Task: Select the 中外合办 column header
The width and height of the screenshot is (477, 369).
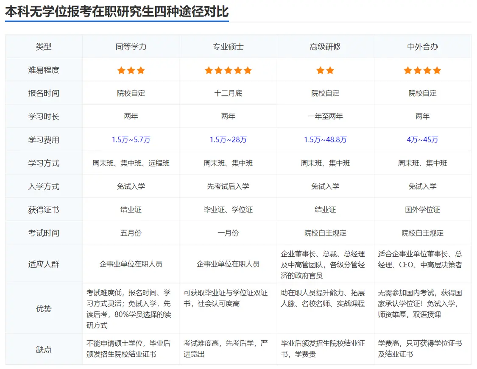Action: point(423,47)
